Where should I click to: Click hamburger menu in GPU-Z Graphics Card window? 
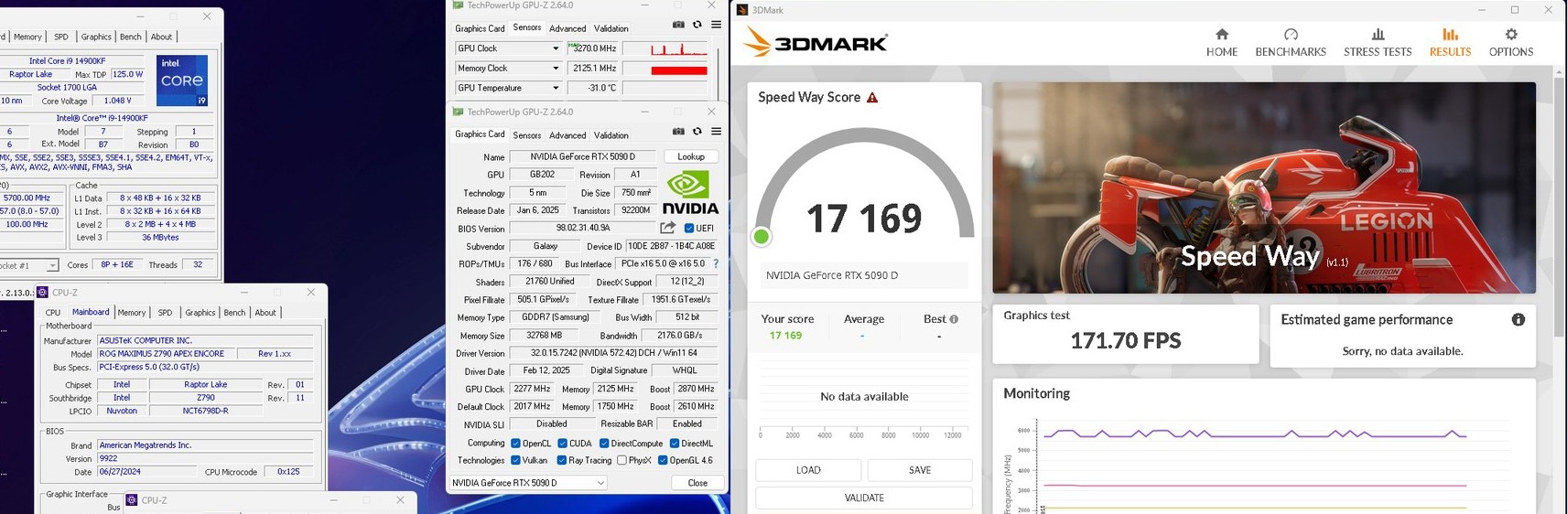click(716, 132)
